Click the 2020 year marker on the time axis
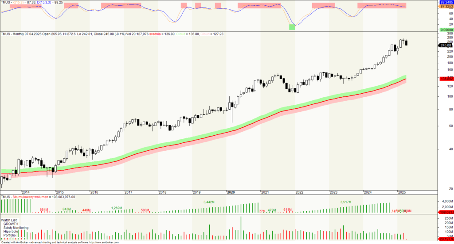 pyautogui.click(x=231, y=192)
